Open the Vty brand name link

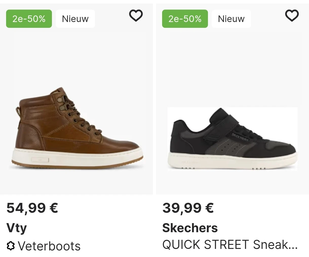(16, 228)
